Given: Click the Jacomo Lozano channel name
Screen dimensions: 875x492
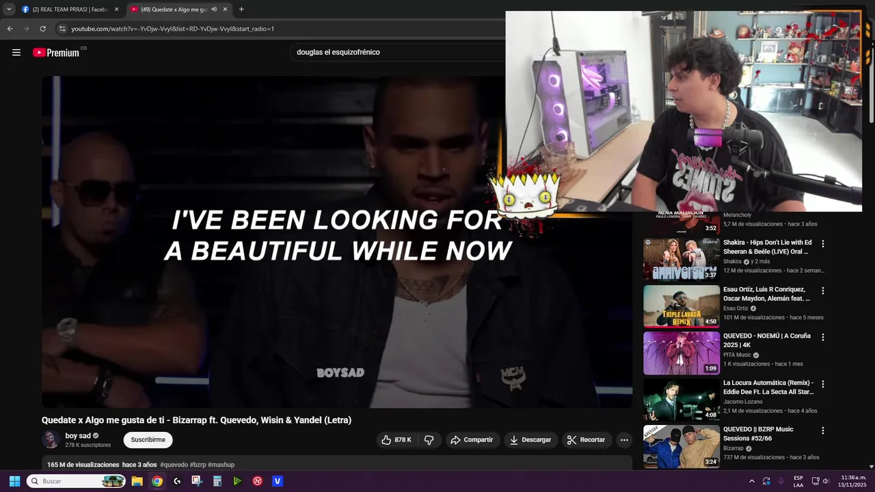Looking at the screenshot, I should [742, 402].
